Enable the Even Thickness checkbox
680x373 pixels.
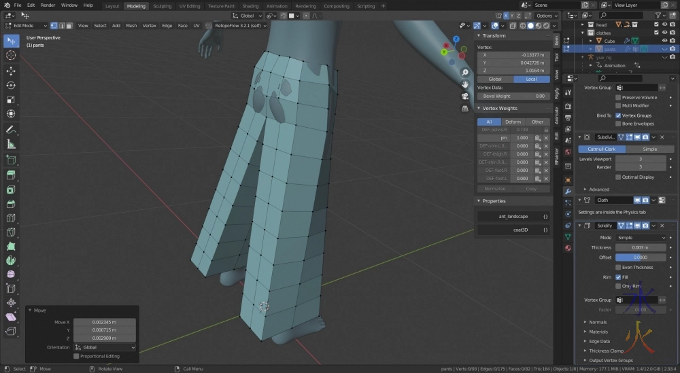click(618, 267)
